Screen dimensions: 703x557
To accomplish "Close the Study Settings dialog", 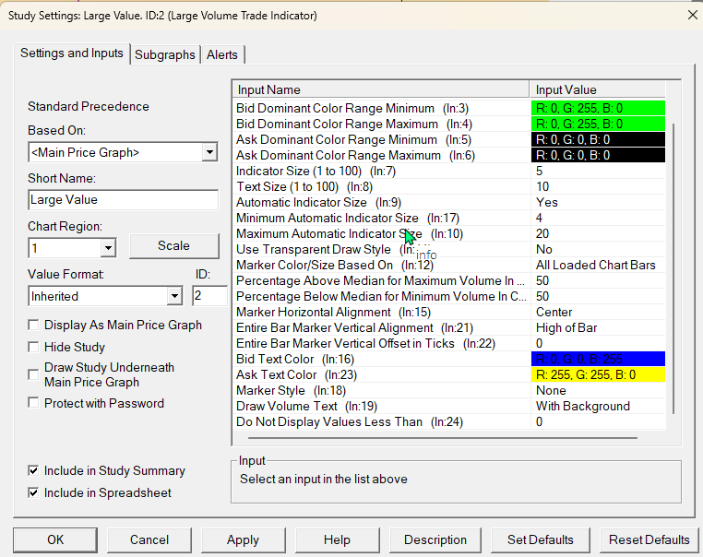I will 692,15.
